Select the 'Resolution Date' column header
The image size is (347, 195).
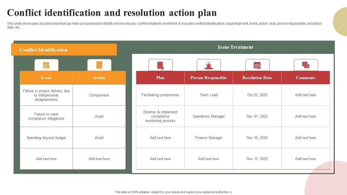(257, 78)
